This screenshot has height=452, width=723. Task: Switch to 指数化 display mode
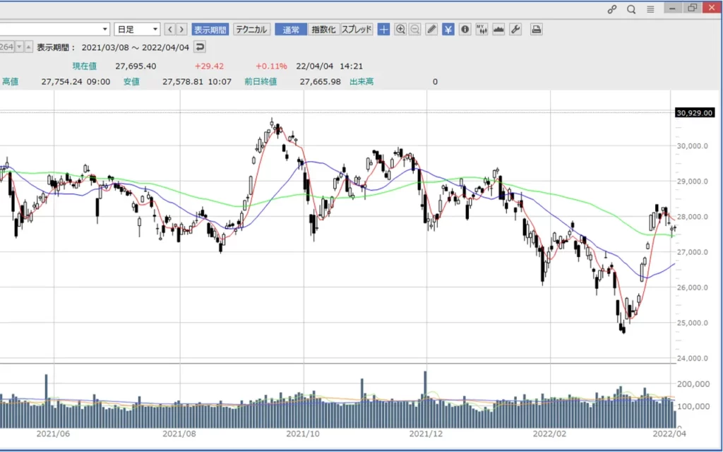point(323,29)
